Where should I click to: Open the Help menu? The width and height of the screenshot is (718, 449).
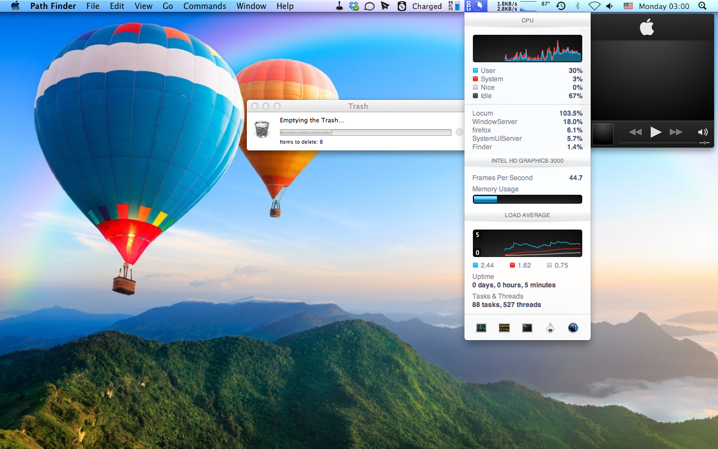point(285,6)
